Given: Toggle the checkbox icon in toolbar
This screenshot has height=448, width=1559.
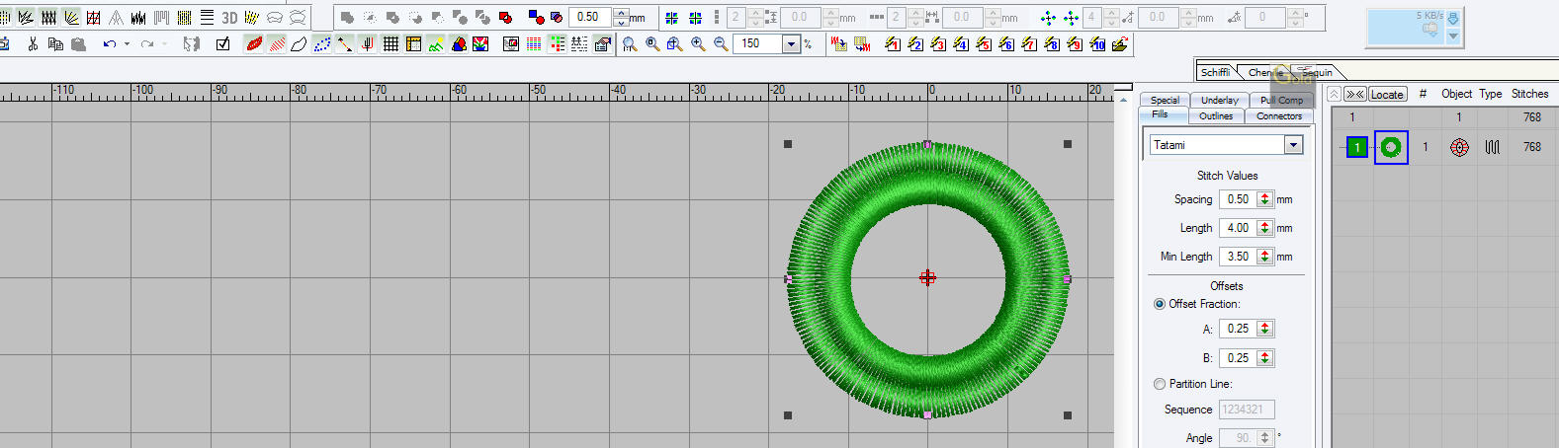Looking at the screenshot, I should coord(222,44).
